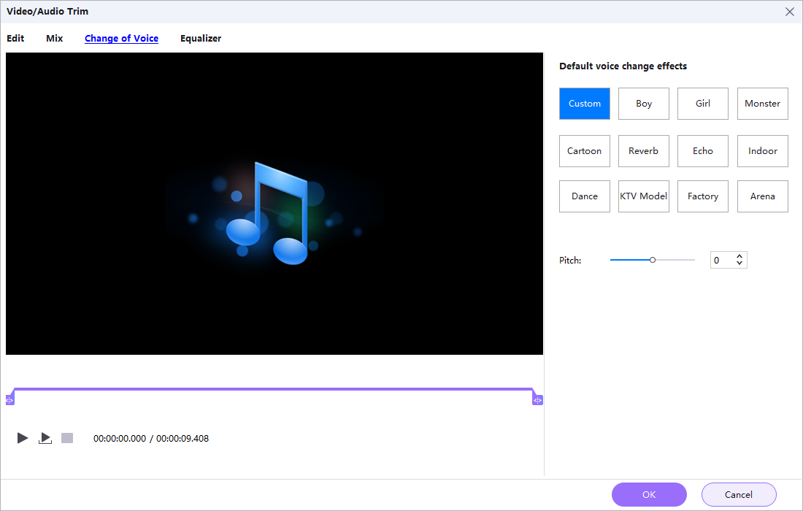Click the total duration 00:00:09.408
The height and width of the screenshot is (511, 803).
(182, 438)
